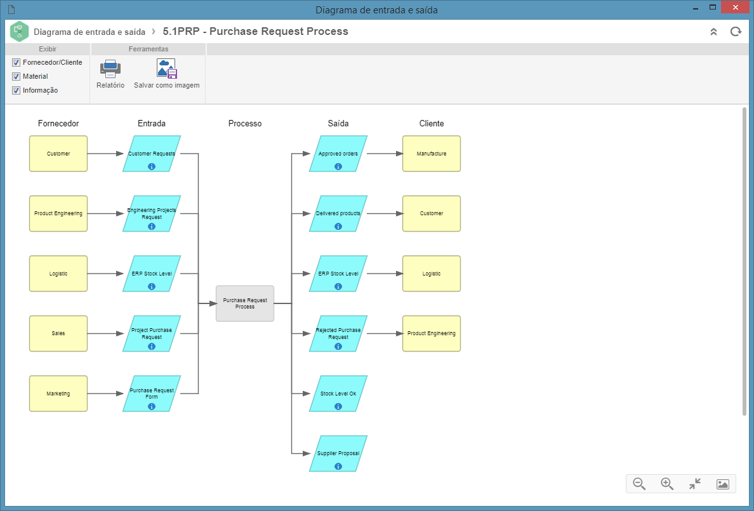
Task: Select the Purchase Request Process node
Action: 245,303
